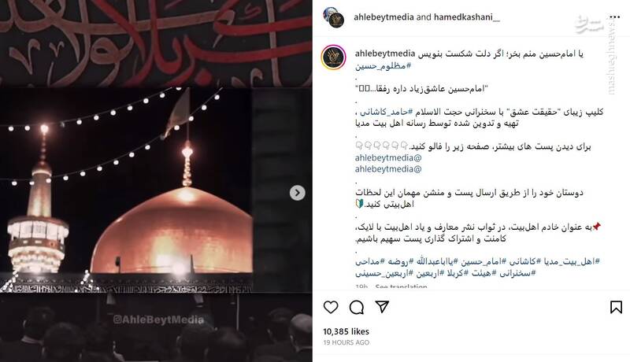Viewport: 630px width, 362px height.
Task: Open ahlebeytmedia username at caption start
Action: (x=385, y=54)
